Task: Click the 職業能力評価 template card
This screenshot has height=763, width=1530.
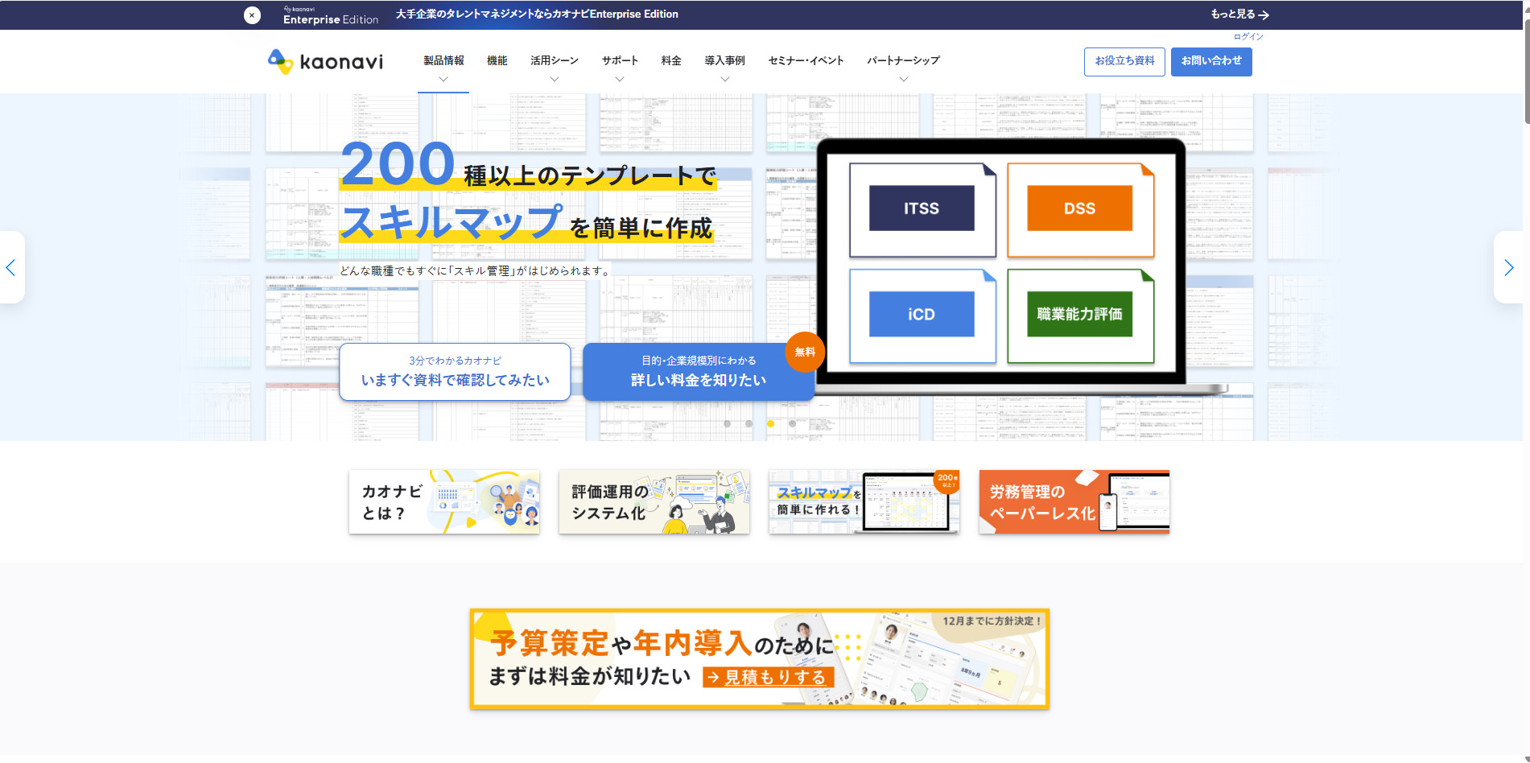Action: click(x=1080, y=316)
